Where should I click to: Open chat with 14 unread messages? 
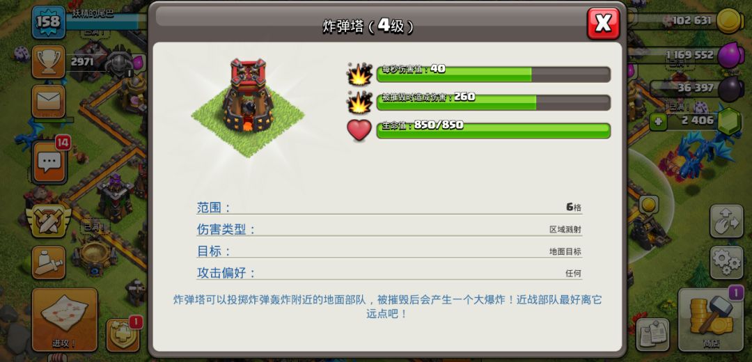(x=49, y=162)
